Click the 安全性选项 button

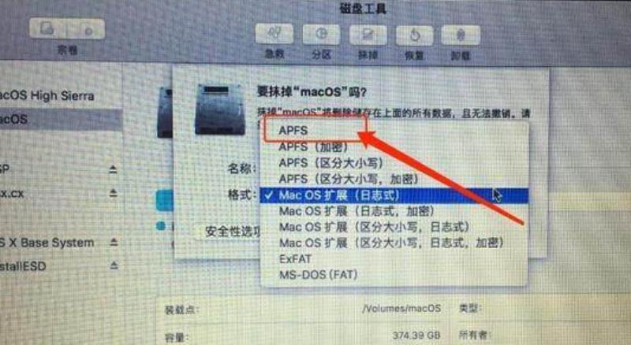pos(230,232)
